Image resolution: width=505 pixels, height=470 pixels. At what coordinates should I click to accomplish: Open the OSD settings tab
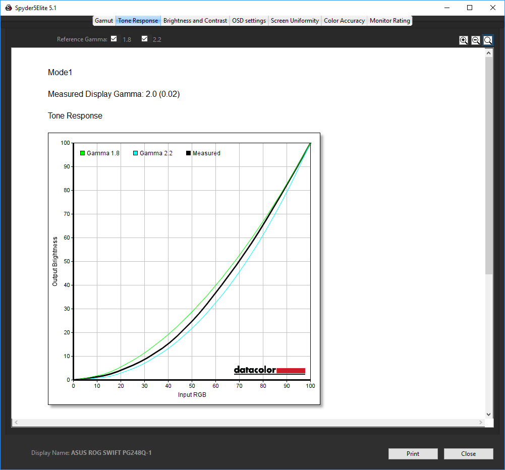point(249,21)
